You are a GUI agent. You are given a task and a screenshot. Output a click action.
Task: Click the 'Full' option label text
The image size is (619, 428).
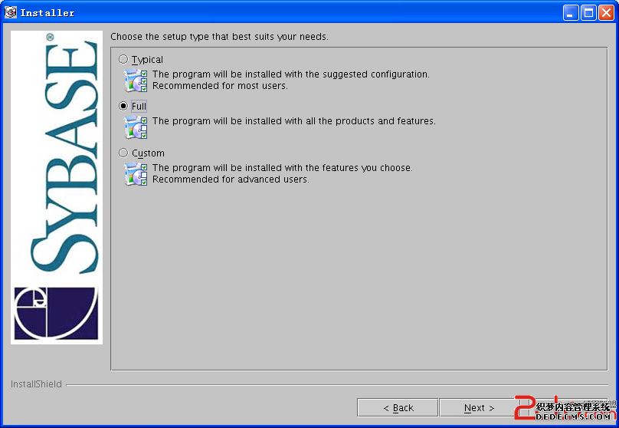tap(139, 107)
